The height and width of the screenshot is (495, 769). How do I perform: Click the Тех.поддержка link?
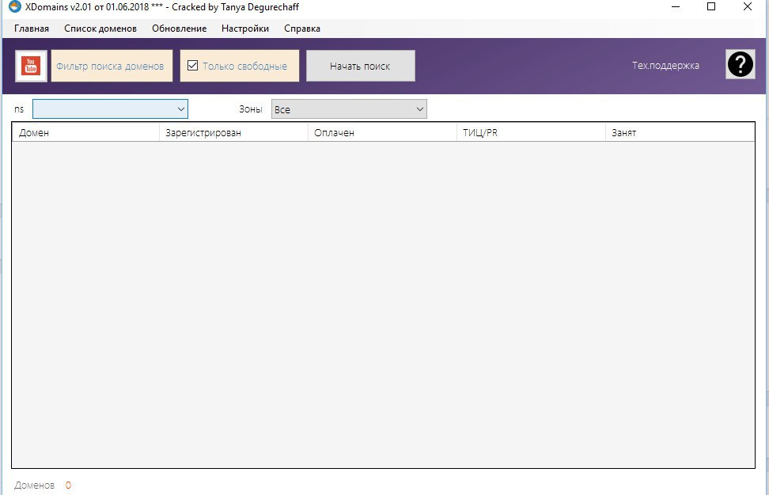click(x=665, y=65)
